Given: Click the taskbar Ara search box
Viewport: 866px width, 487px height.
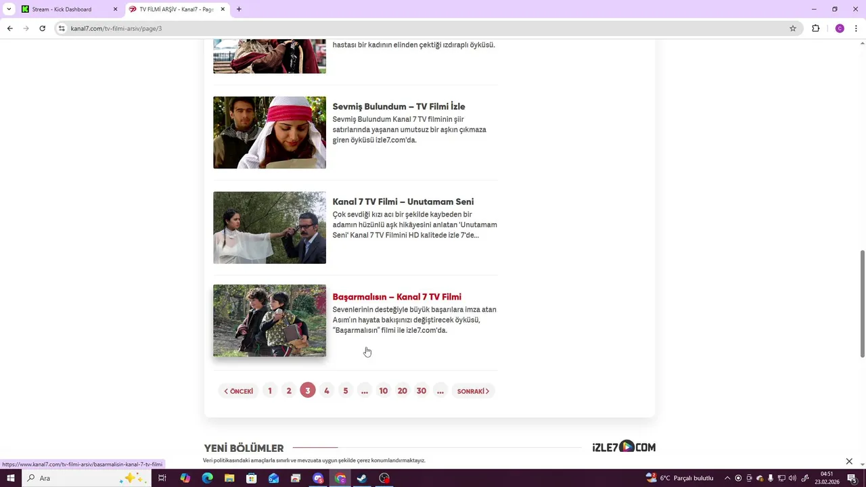Looking at the screenshot, I should [x=87, y=478].
